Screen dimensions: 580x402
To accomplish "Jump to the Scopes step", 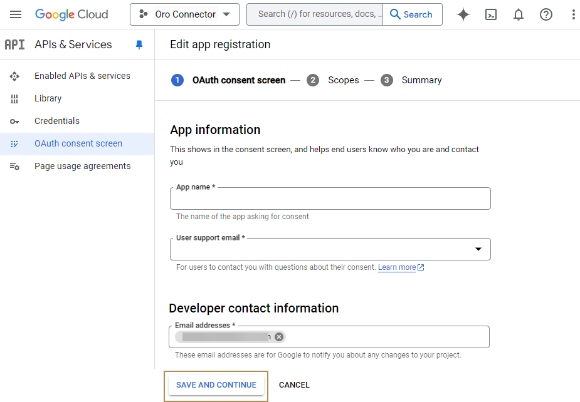I will (342, 80).
